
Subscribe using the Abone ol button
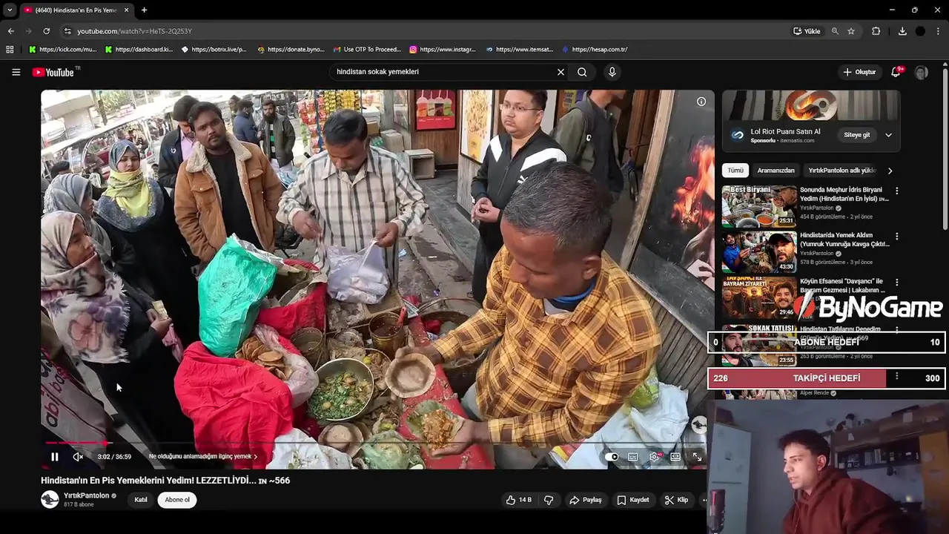pyautogui.click(x=177, y=500)
